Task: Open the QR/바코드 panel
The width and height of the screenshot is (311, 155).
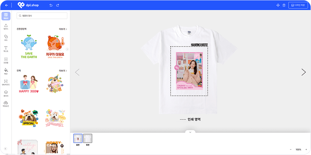Action: (x=6, y=83)
